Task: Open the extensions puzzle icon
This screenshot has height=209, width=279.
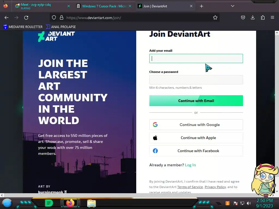Action: (263, 18)
